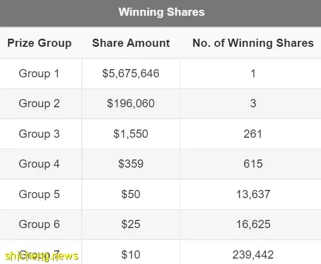Click the Group 5 row label
This screenshot has width=321, height=264.
39,194
